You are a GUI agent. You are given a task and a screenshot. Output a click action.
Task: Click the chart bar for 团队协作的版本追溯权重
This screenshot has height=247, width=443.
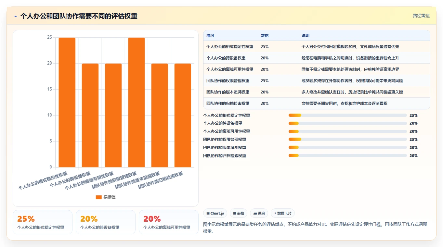click(x=160, y=115)
